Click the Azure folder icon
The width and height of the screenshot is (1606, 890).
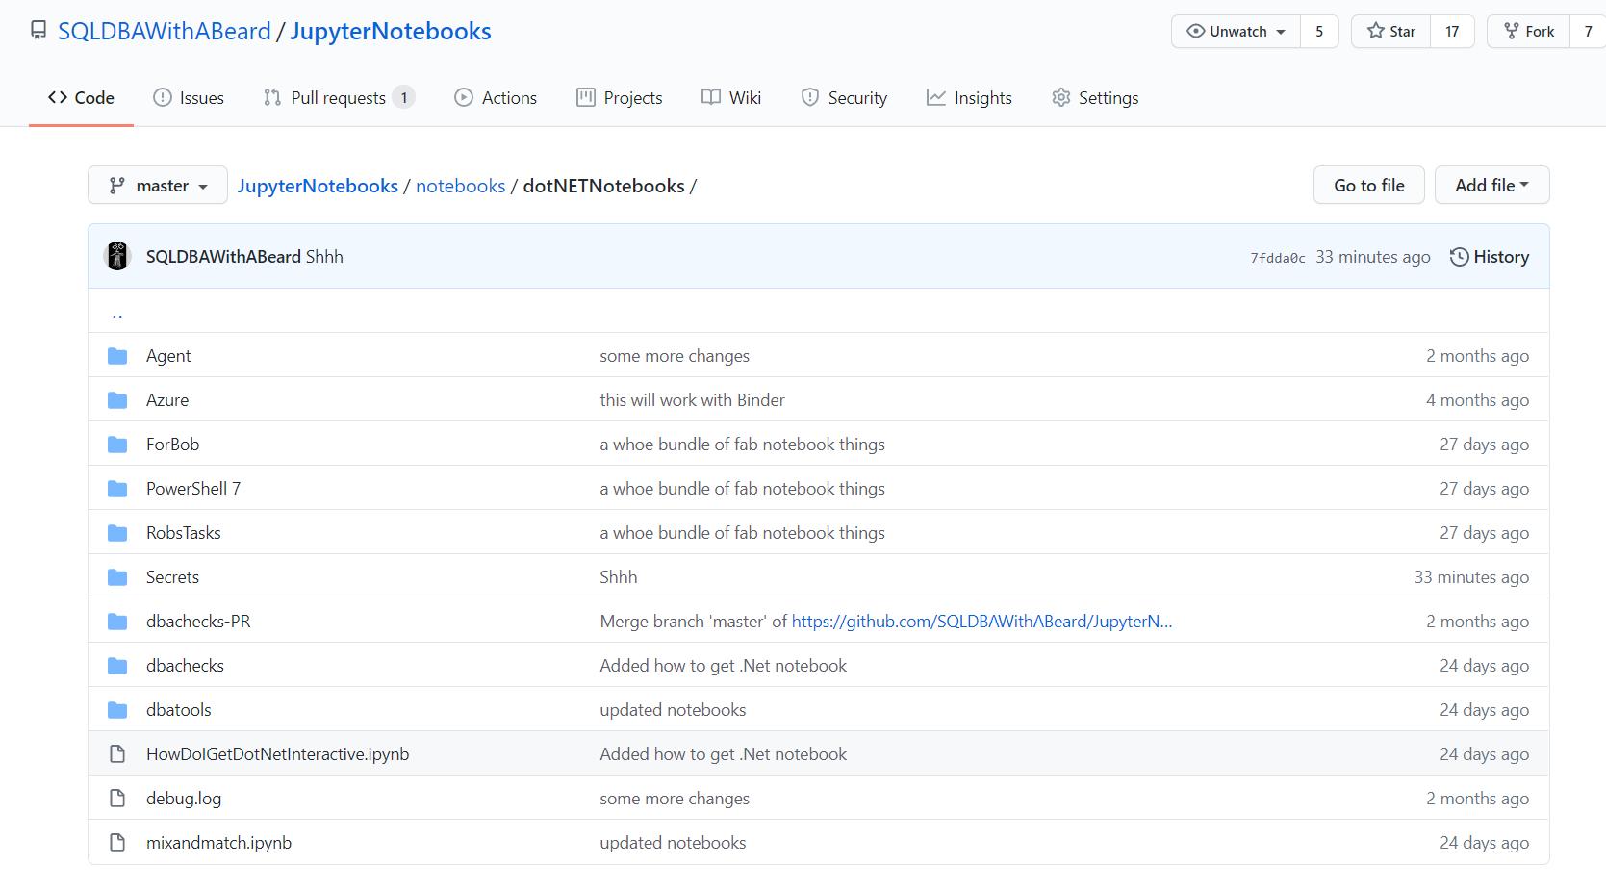coord(117,400)
